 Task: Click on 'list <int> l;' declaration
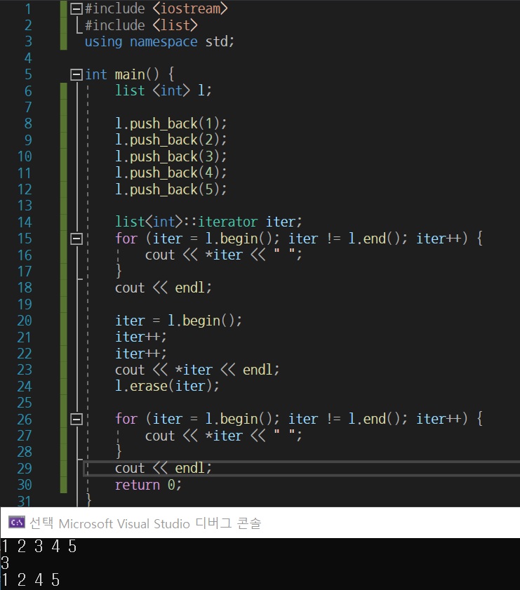point(164,90)
